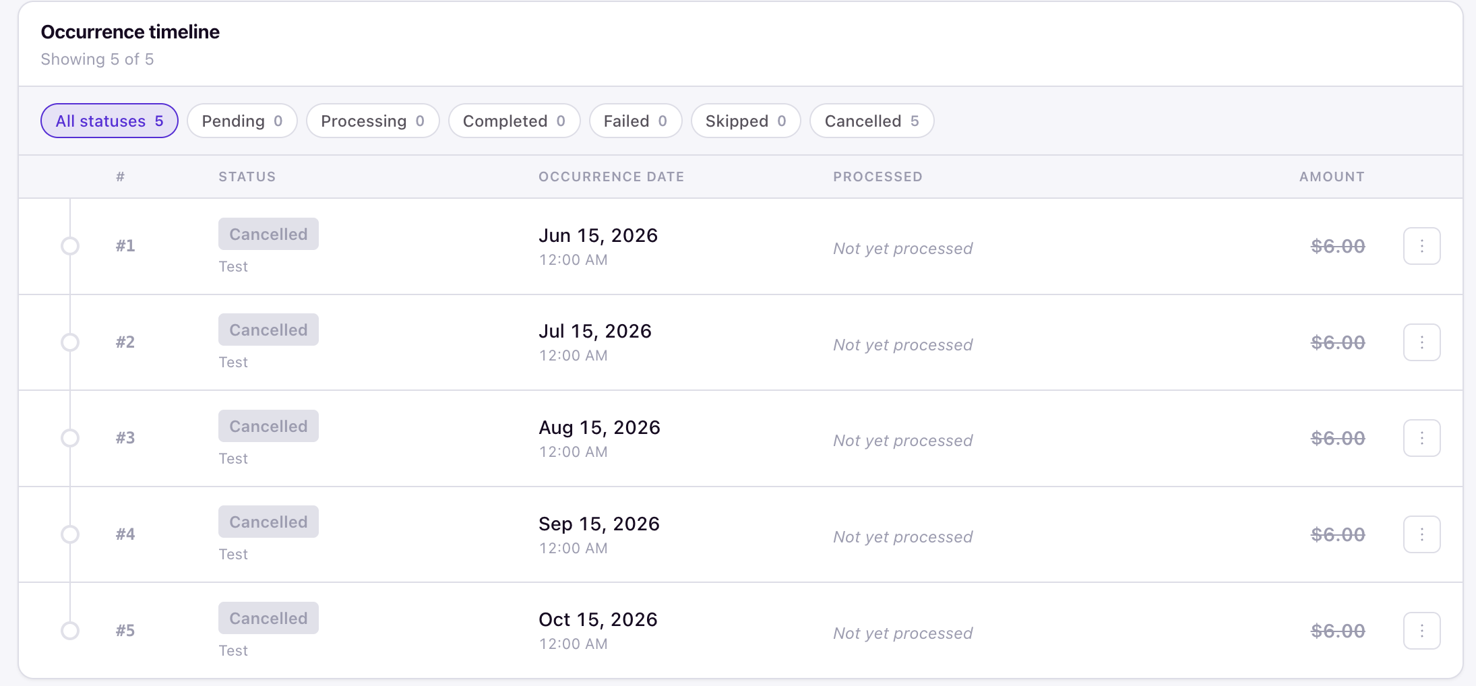Filter occurrences by Pending status

(x=242, y=121)
